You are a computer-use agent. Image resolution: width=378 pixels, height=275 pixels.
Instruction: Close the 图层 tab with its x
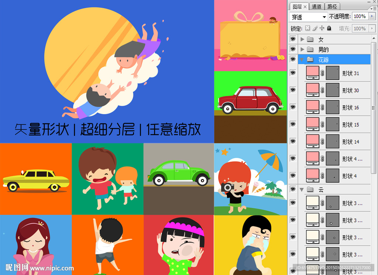[305, 7]
